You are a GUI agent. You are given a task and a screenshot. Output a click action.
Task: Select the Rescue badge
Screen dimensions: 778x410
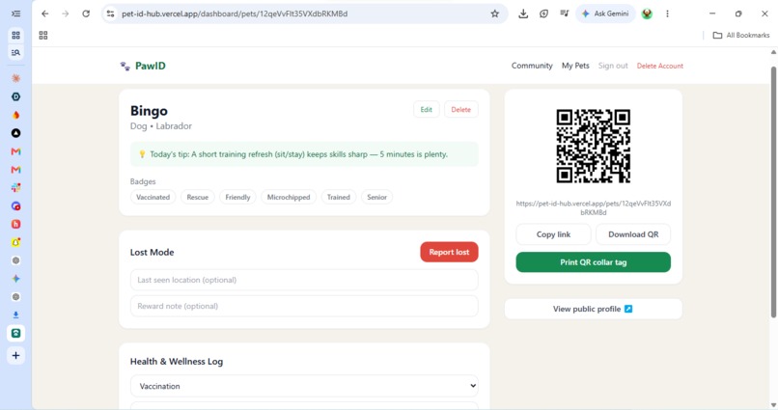(x=198, y=198)
